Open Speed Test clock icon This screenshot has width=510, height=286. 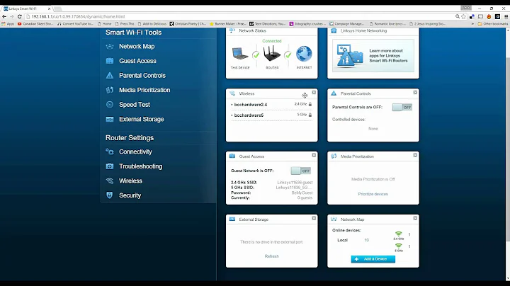tap(110, 105)
